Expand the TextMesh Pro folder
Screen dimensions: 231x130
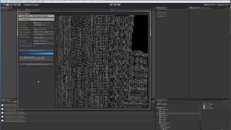pyautogui.click(x=159, y=123)
